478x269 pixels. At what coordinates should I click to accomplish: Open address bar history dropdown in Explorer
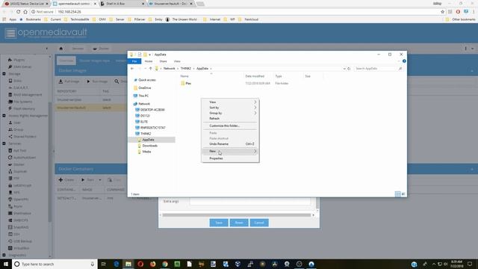(344, 69)
